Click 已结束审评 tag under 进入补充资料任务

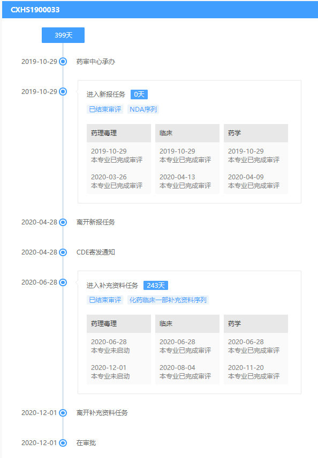(x=105, y=300)
